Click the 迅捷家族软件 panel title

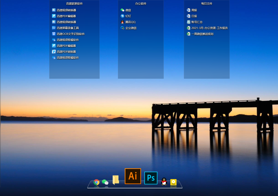tap(74, 4)
